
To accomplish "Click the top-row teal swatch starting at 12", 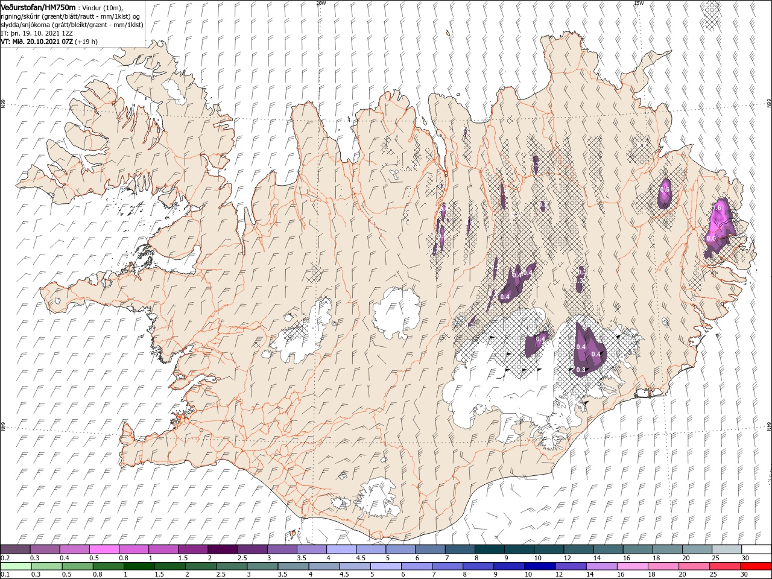I will [x=578, y=549].
